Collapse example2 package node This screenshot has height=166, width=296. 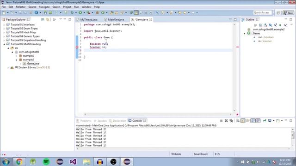[x=17, y=60]
